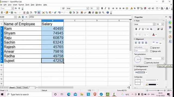The image size is (174, 97).
Task: Click the Find & Replace binoculars icon
Action: point(89,12)
